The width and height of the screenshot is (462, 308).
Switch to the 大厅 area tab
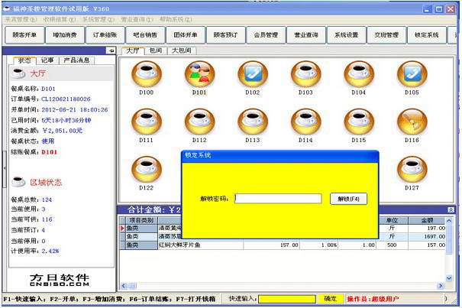point(133,50)
